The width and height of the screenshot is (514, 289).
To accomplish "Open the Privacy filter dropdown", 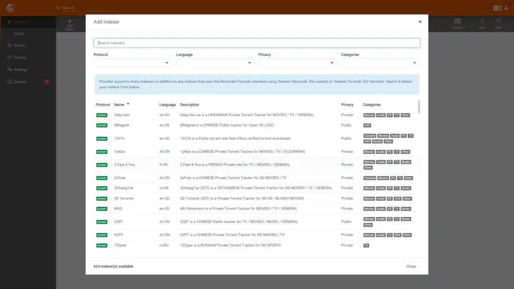I will point(298,63).
